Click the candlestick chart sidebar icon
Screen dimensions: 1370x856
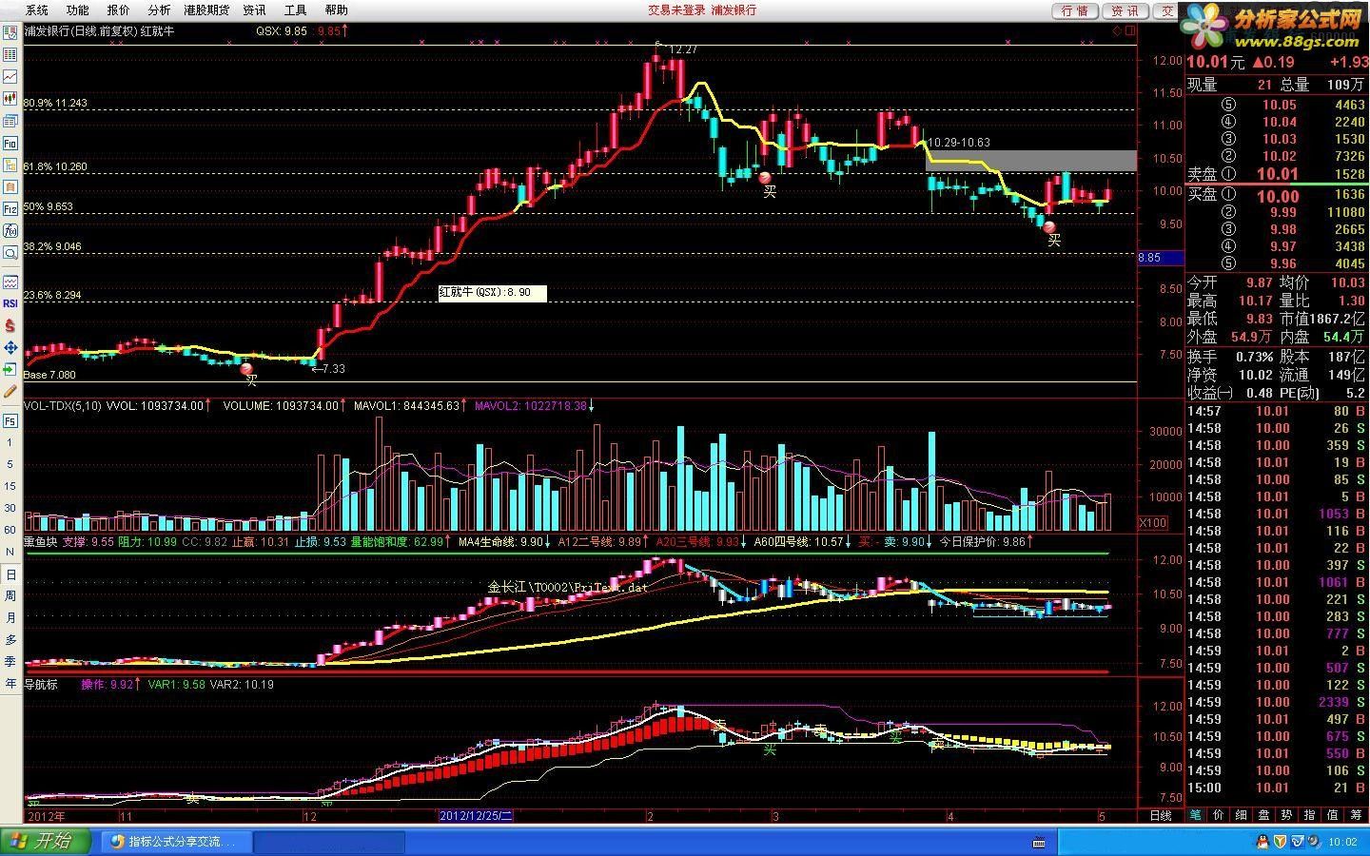point(10,98)
